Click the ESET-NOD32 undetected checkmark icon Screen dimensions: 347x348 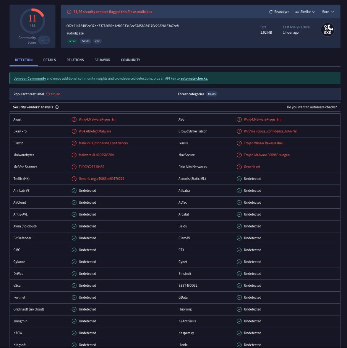coord(239,286)
